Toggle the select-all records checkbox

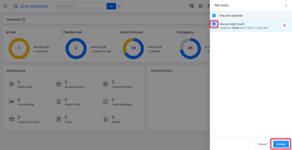pos(214,16)
